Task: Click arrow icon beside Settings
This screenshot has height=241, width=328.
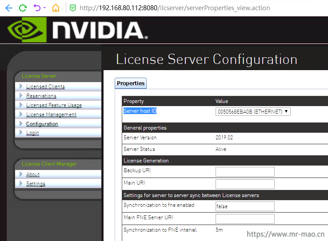Action: pos(21,183)
